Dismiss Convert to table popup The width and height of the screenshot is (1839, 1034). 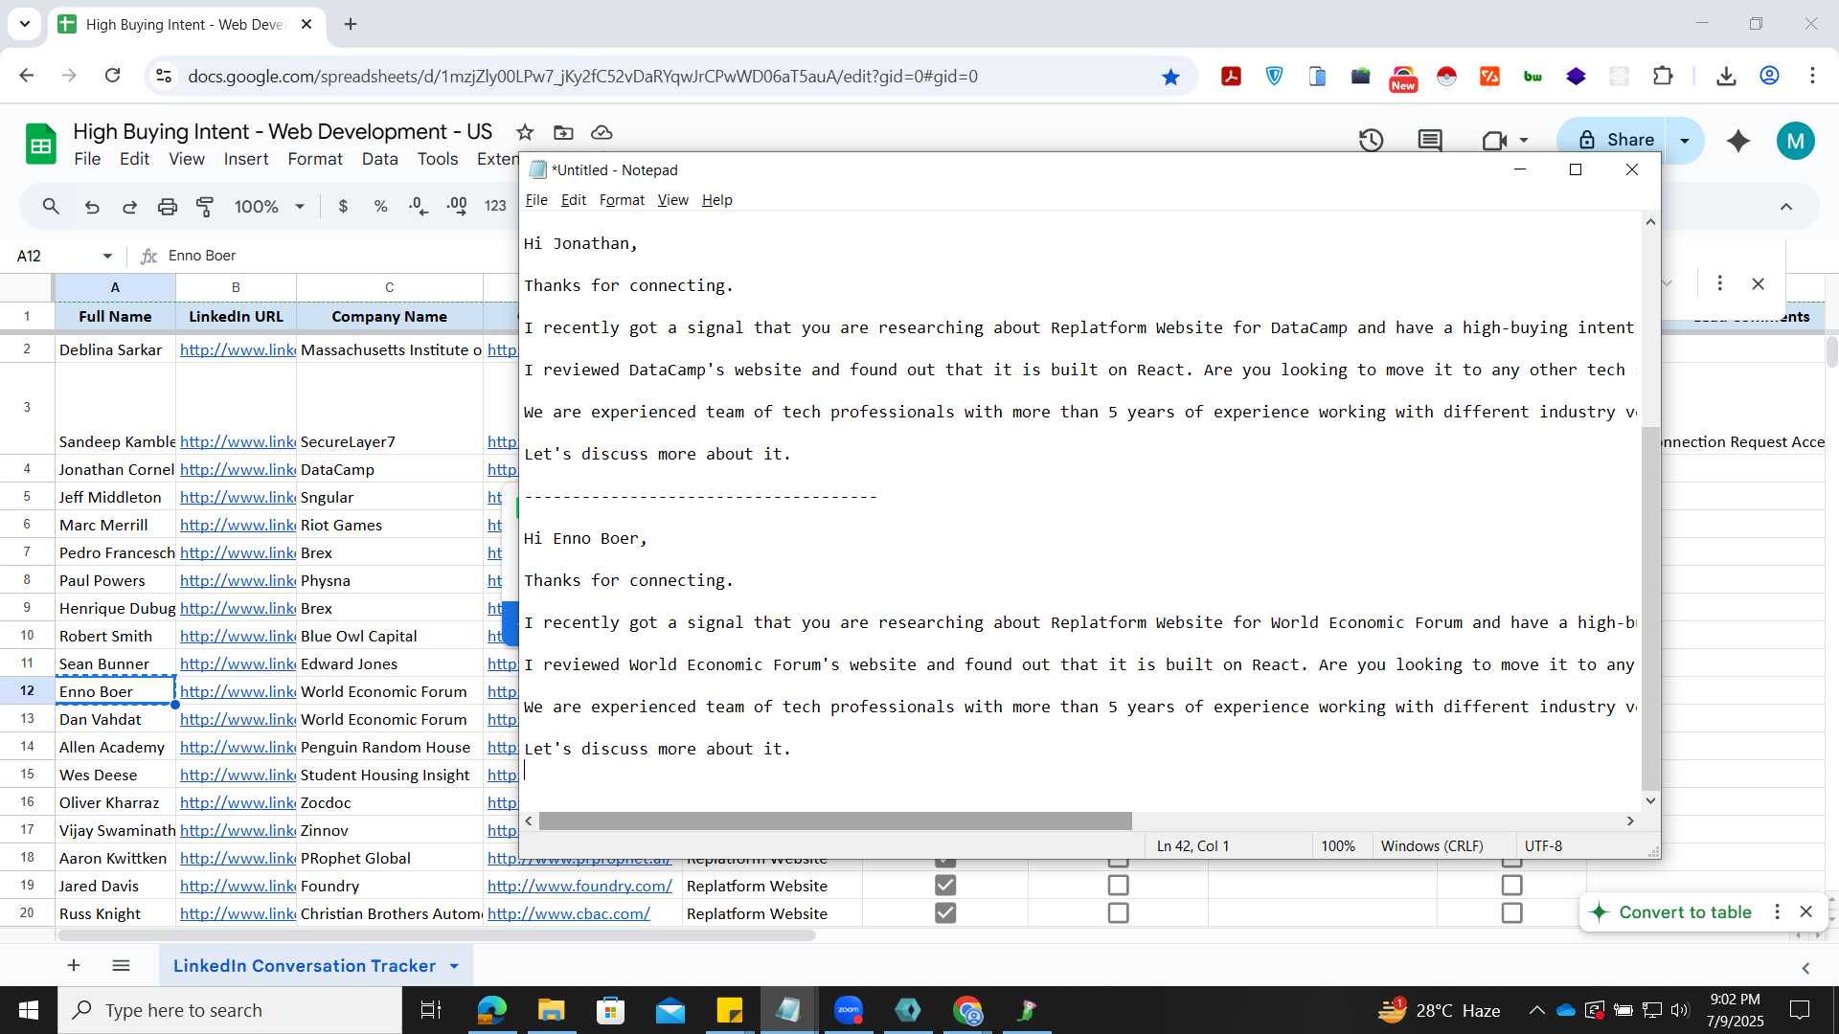1805,911
